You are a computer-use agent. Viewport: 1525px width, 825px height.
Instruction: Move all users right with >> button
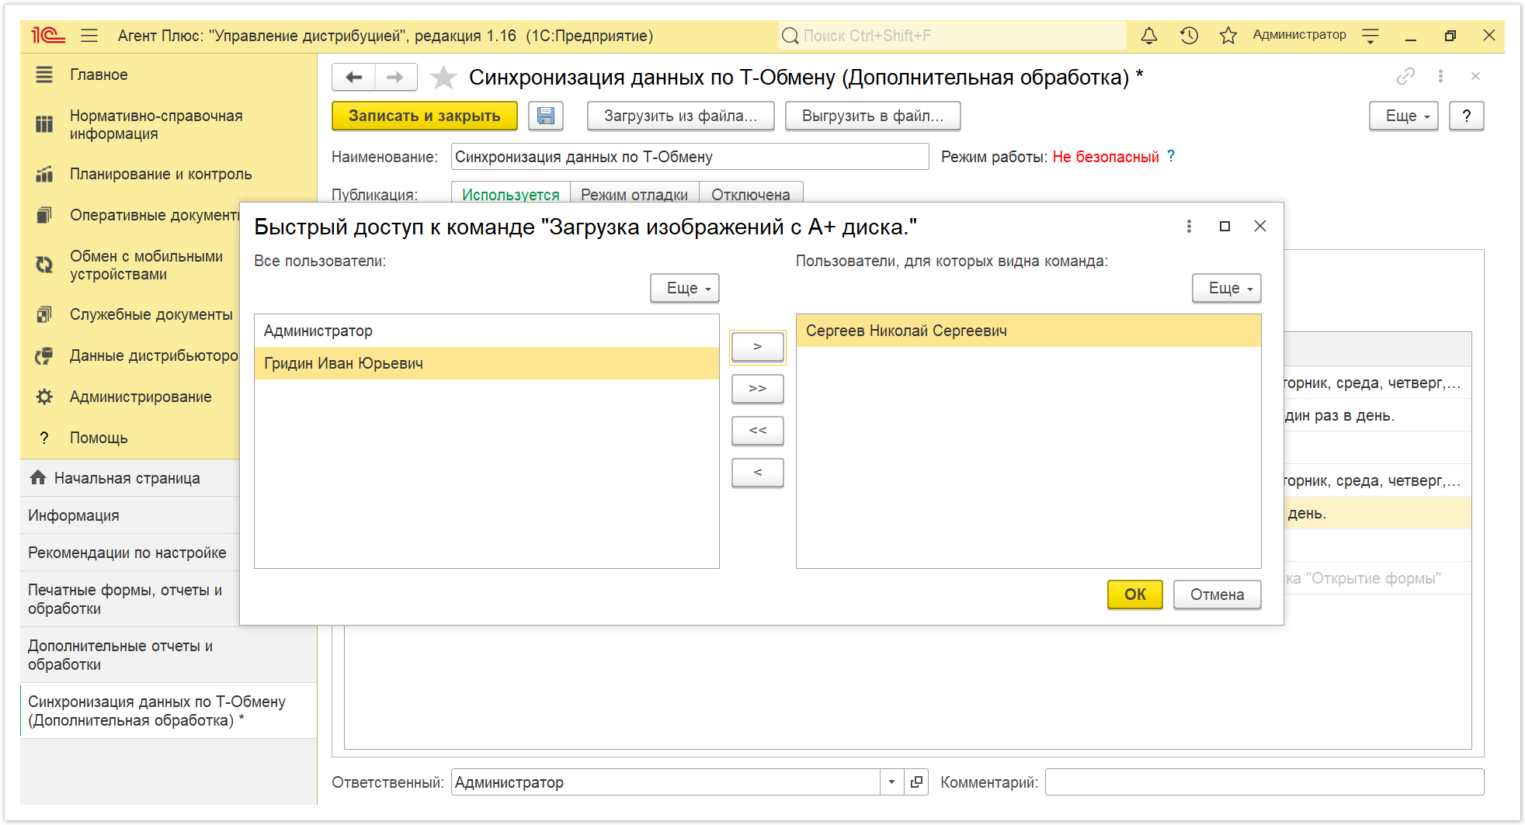[758, 389]
